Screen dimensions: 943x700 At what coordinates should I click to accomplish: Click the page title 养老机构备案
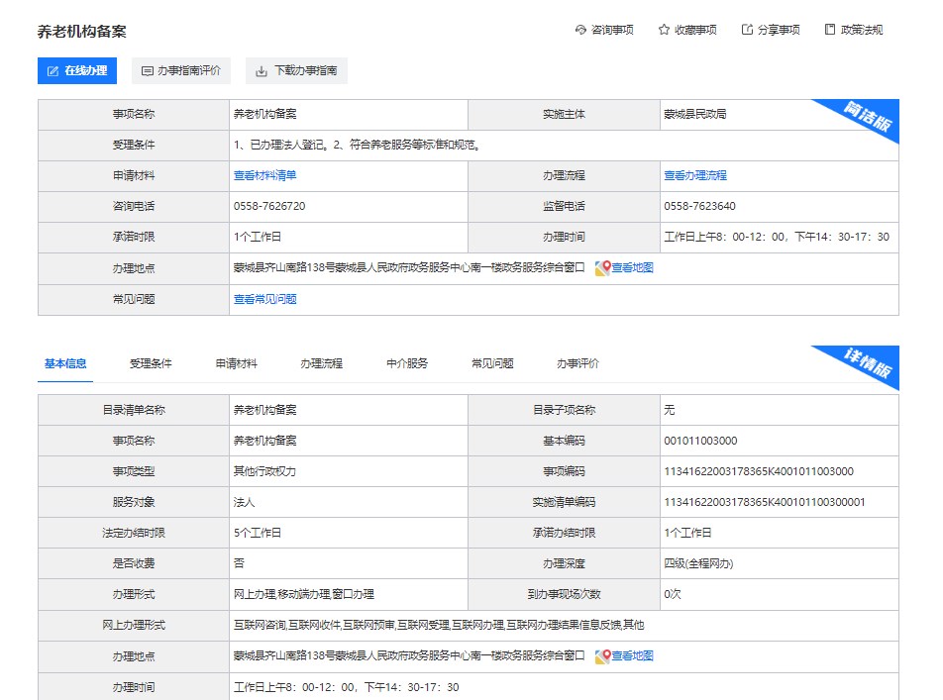[82, 32]
